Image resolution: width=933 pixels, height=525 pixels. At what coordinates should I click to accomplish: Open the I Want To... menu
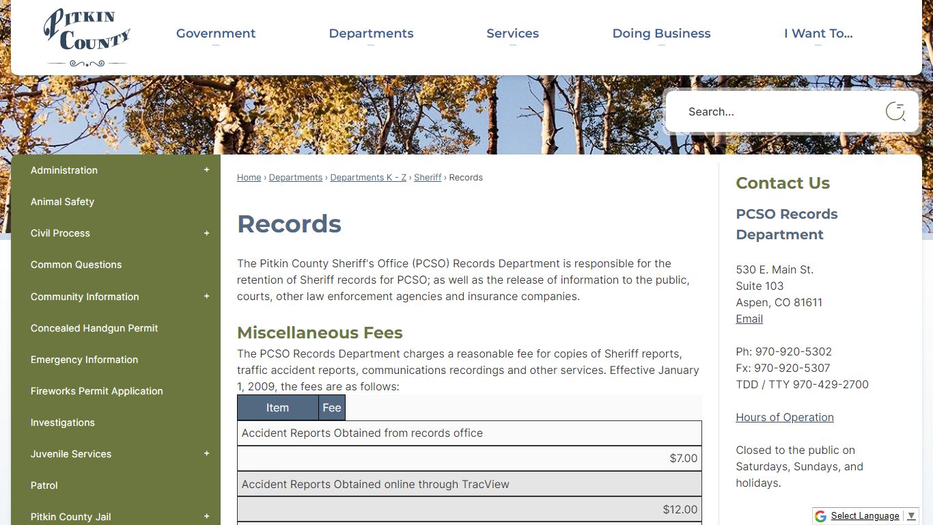point(818,33)
